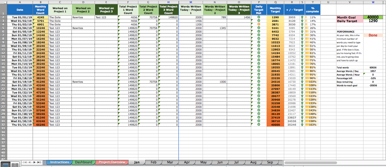Viewport: 386px width, 167px height.
Task: Jump to first sheet tab arrow
Action: coord(25,162)
